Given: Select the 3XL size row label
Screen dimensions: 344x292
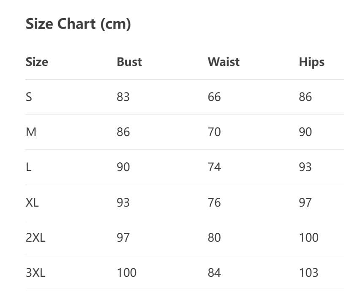Looking at the screenshot, I should coord(35,273).
